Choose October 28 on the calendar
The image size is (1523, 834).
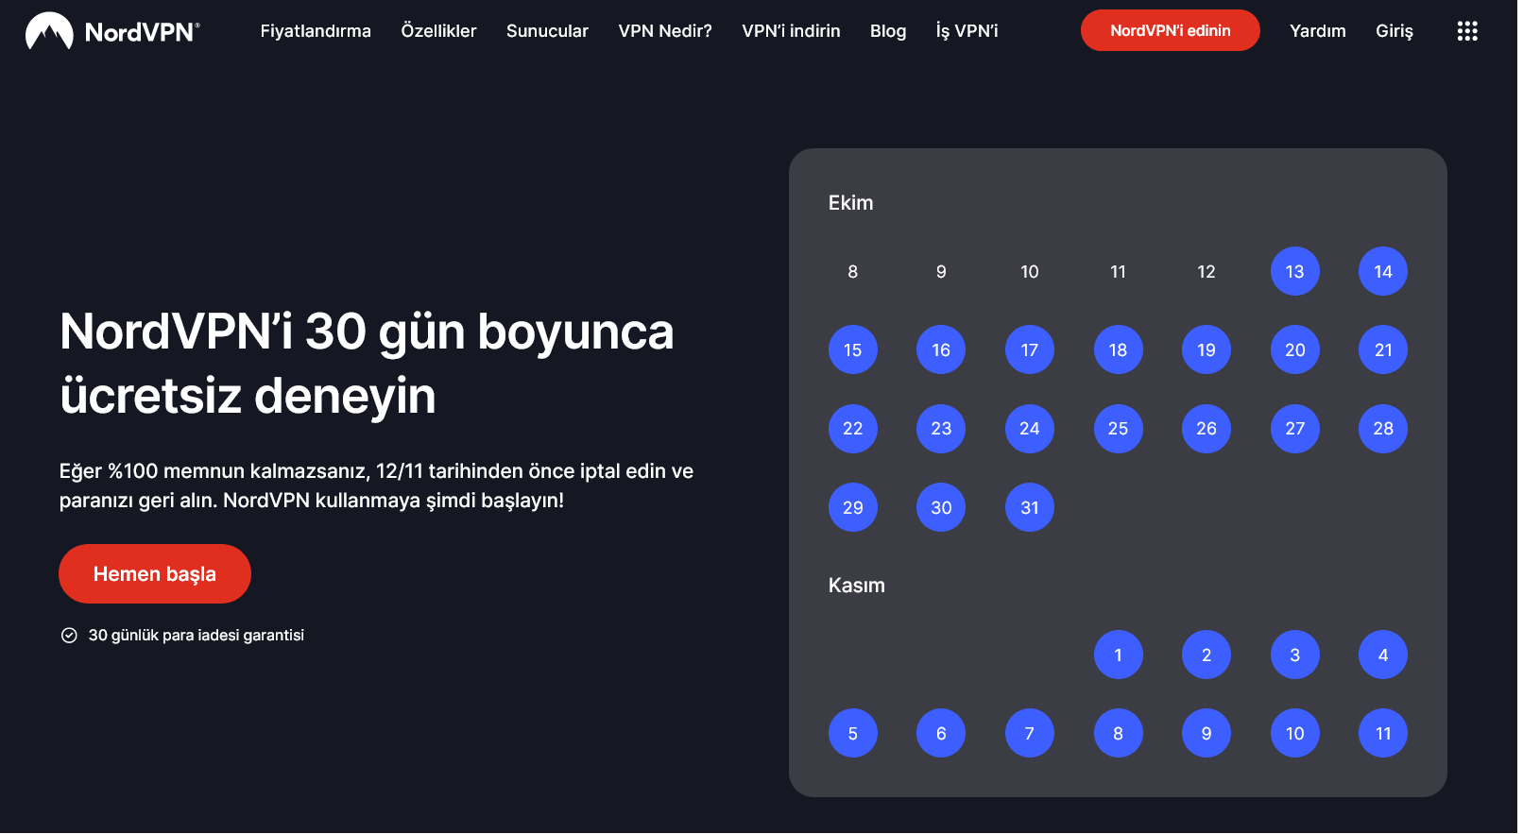(1383, 429)
